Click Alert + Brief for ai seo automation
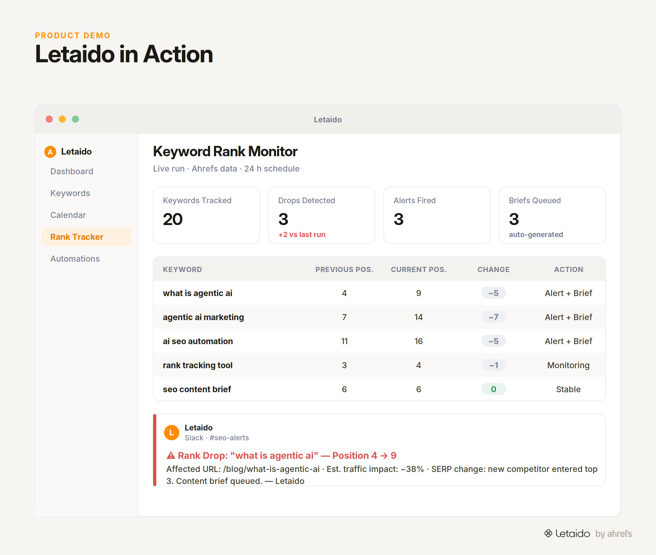 pyautogui.click(x=569, y=341)
